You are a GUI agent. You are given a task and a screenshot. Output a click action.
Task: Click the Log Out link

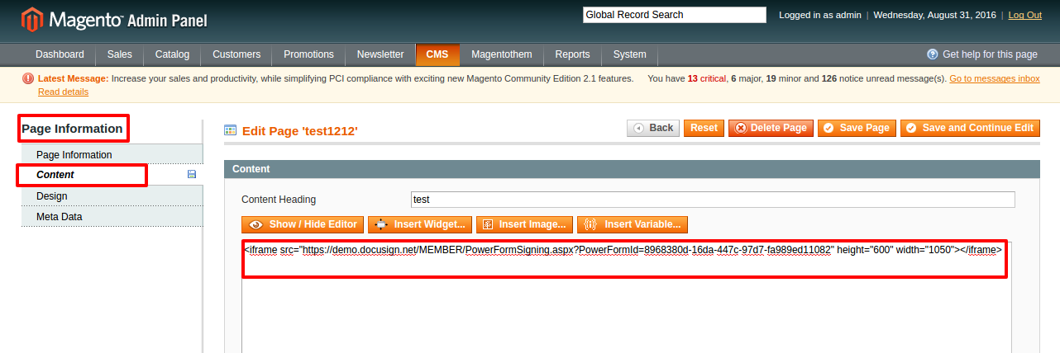click(1025, 15)
